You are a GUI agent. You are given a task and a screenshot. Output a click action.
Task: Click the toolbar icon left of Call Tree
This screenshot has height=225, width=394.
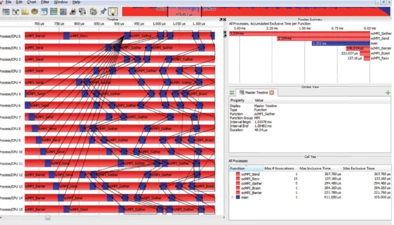click(73, 12)
